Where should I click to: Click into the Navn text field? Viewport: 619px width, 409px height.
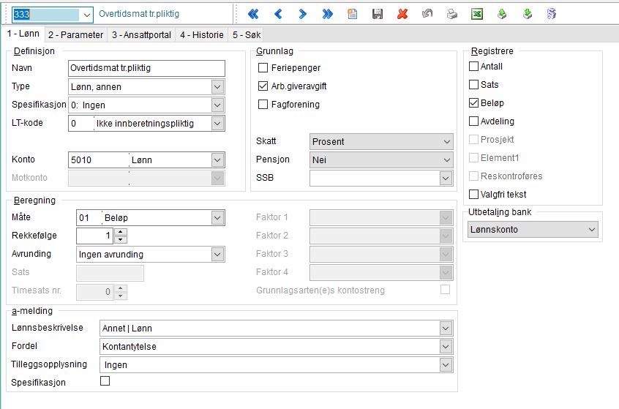(x=146, y=68)
